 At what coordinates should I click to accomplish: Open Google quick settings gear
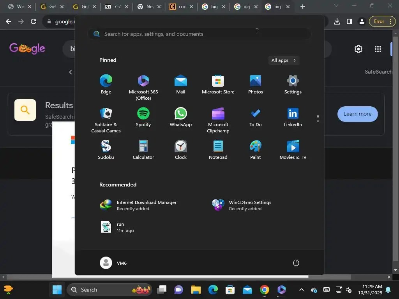(x=358, y=49)
